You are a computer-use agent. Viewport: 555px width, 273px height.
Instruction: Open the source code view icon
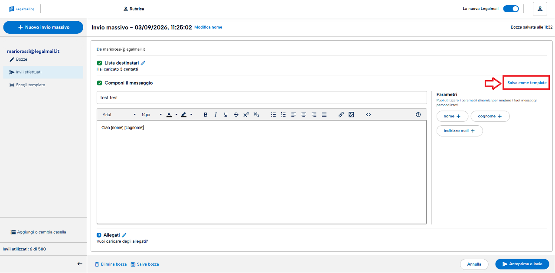pos(369,115)
